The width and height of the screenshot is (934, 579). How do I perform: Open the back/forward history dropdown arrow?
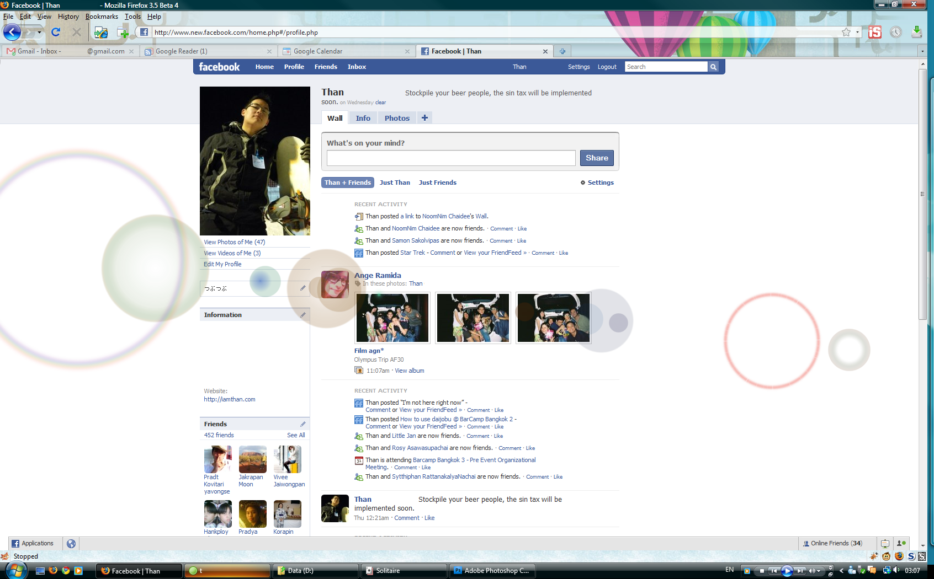coord(39,33)
